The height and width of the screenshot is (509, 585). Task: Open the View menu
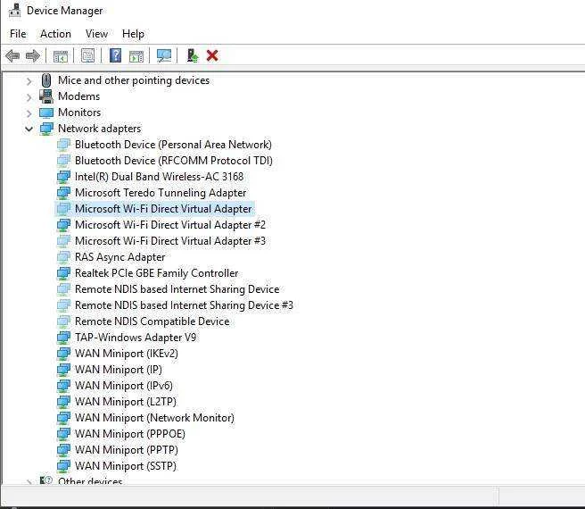[96, 34]
